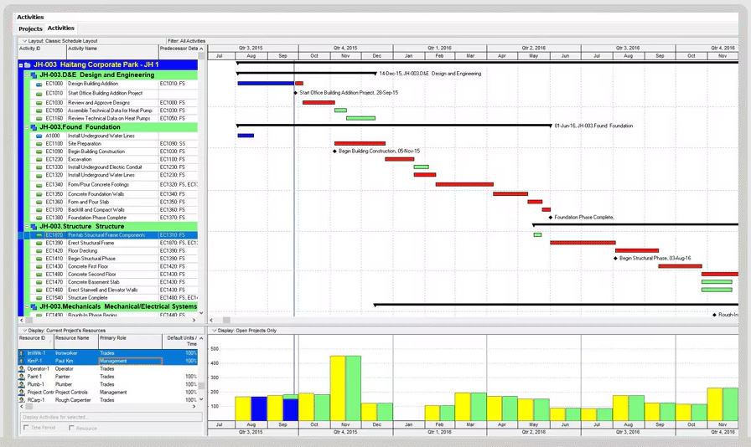
Task: Click the EC1460 Erect Stairwell activity icon
Action: (39, 290)
